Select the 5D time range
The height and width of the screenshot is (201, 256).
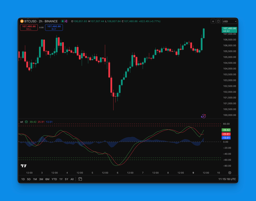point(29,179)
